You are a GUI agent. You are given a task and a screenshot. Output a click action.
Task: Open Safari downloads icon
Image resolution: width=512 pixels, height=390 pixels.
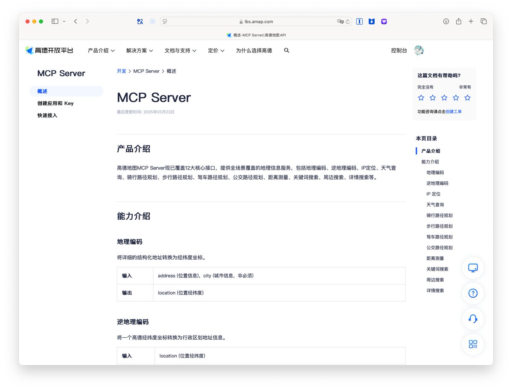(x=446, y=21)
